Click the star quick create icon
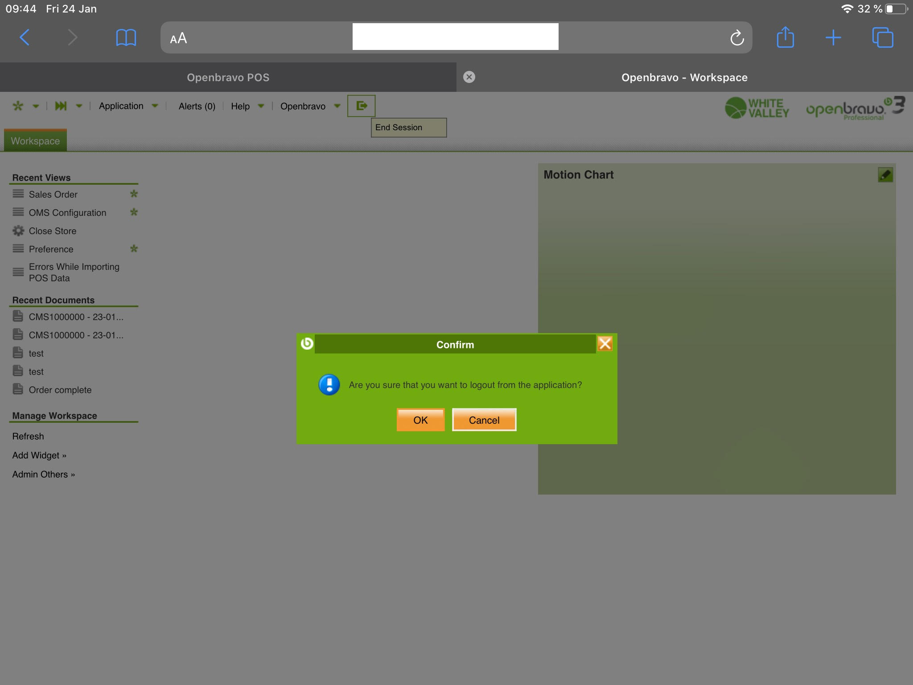Viewport: 913px width, 685px height. point(18,106)
